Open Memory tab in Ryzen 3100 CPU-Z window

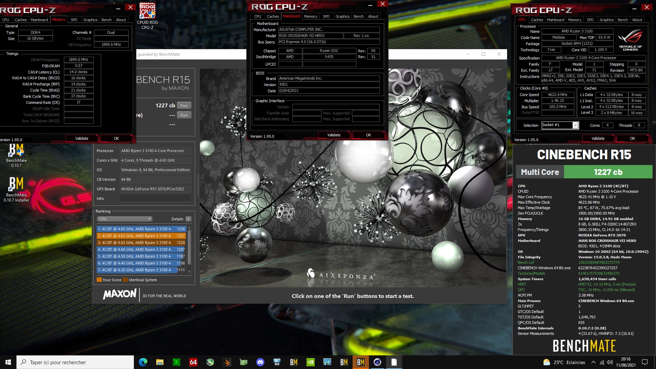(574, 20)
